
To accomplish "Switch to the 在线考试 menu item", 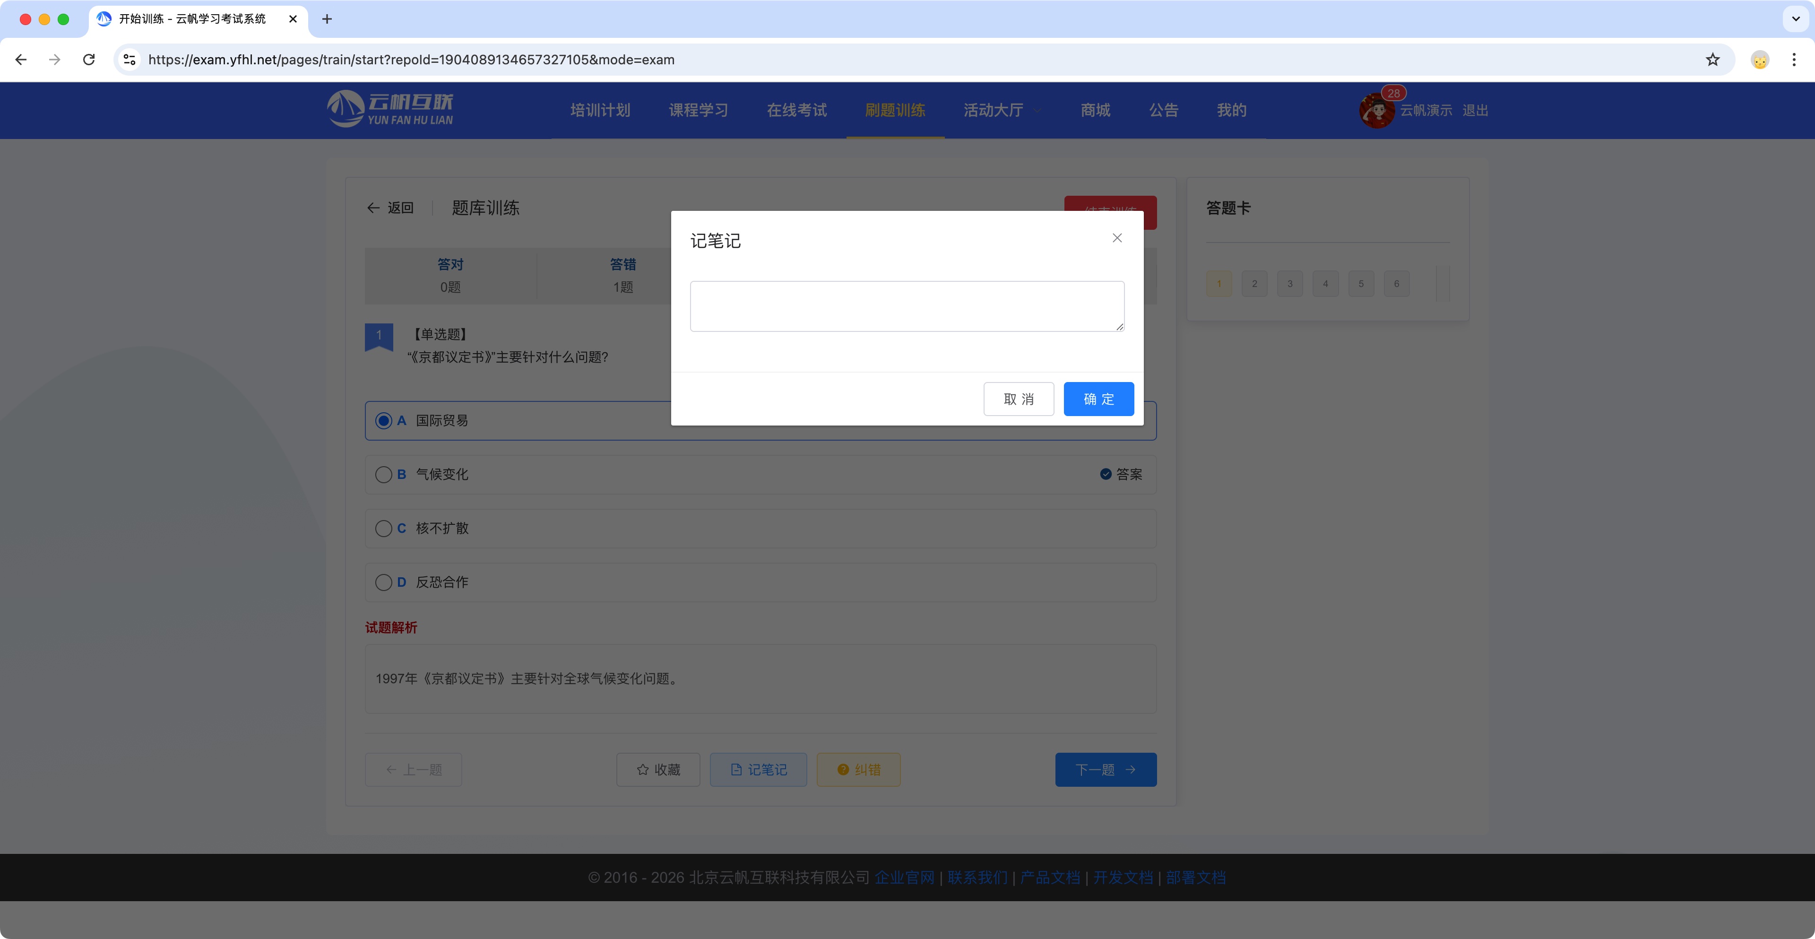I will (796, 110).
